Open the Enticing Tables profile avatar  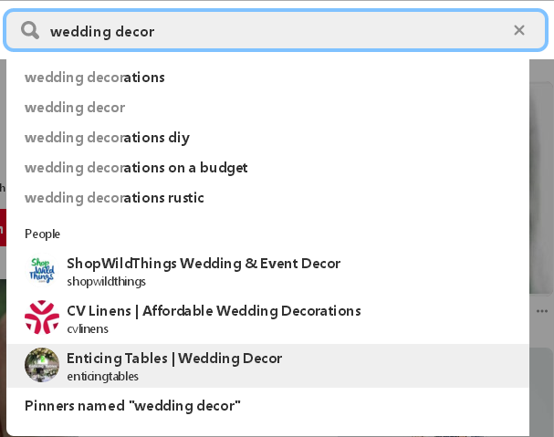tap(42, 365)
